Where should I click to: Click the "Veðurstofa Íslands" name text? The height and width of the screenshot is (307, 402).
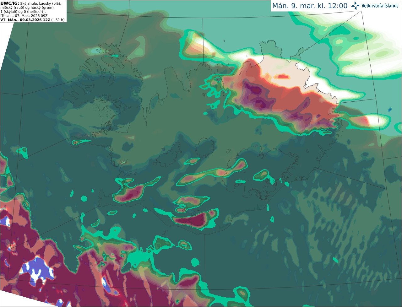tap(380, 6)
